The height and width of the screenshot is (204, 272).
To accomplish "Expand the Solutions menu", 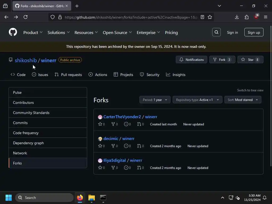I will (58, 32).
